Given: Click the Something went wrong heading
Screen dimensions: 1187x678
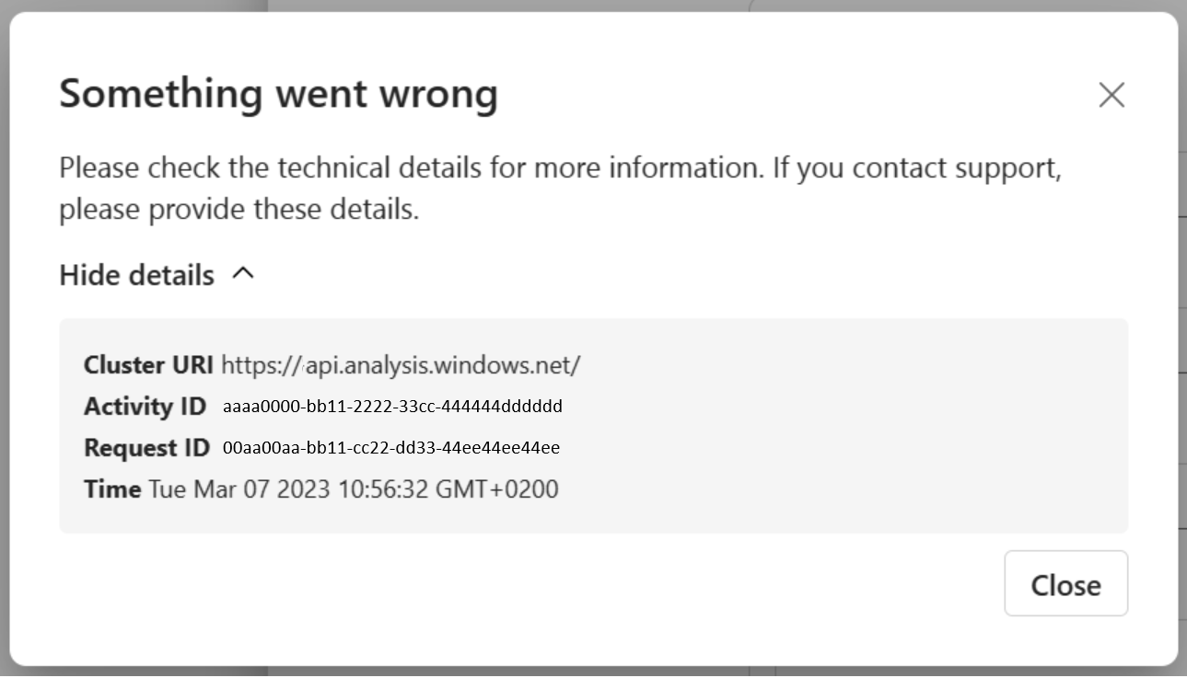Looking at the screenshot, I should [278, 94].
